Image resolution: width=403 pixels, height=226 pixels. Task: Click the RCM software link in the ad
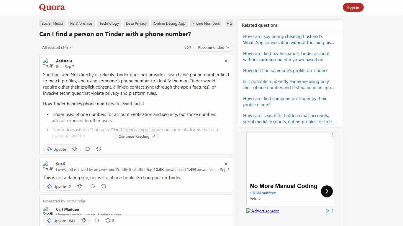pos(264,193)
